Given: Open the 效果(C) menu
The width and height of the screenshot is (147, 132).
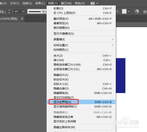Looking at the screenshot, I should 40,4.
